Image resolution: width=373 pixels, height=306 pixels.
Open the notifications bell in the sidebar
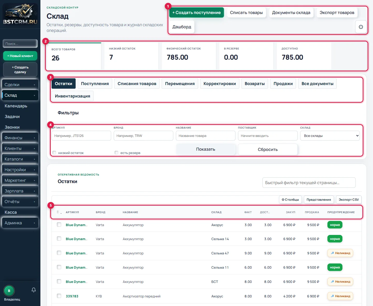click(34, 290)
